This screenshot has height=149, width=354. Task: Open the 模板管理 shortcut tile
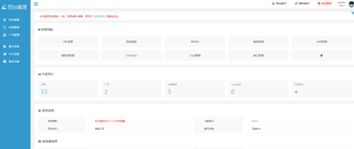[258, 42]
